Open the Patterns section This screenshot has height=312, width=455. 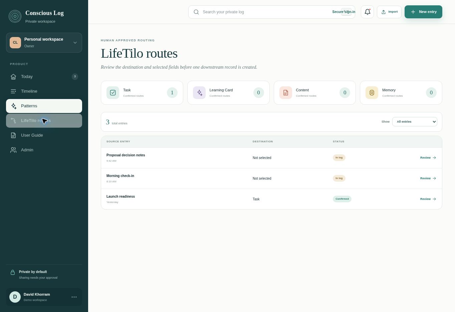coord(44,106)
